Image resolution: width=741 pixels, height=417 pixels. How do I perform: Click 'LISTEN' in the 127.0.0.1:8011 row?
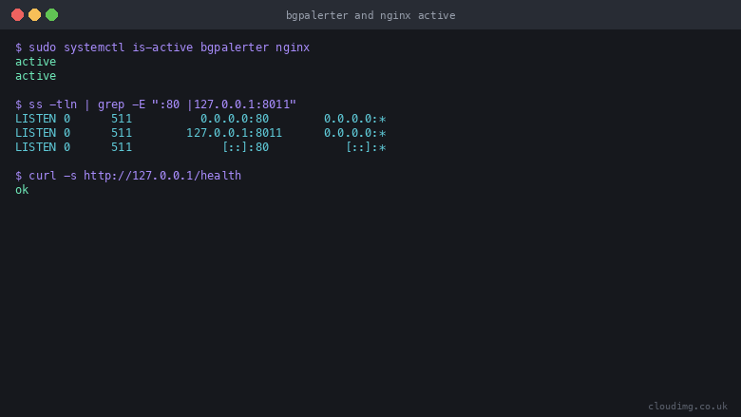(x=35, y=133)
